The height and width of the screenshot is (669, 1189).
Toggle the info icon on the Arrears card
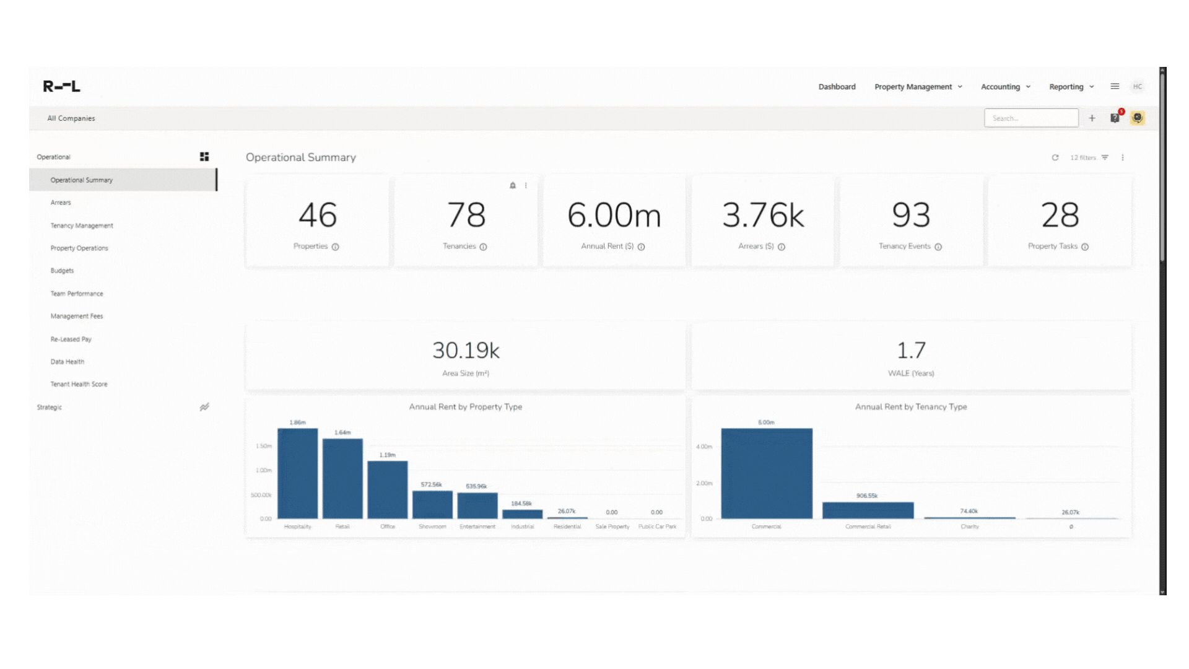(782, 247)
